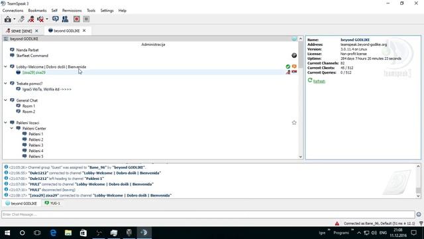Viewport: 424px width, 239px height.
Task: Open the Action Center notification icon
Action: pyautogui.click(x=413, y=233)
